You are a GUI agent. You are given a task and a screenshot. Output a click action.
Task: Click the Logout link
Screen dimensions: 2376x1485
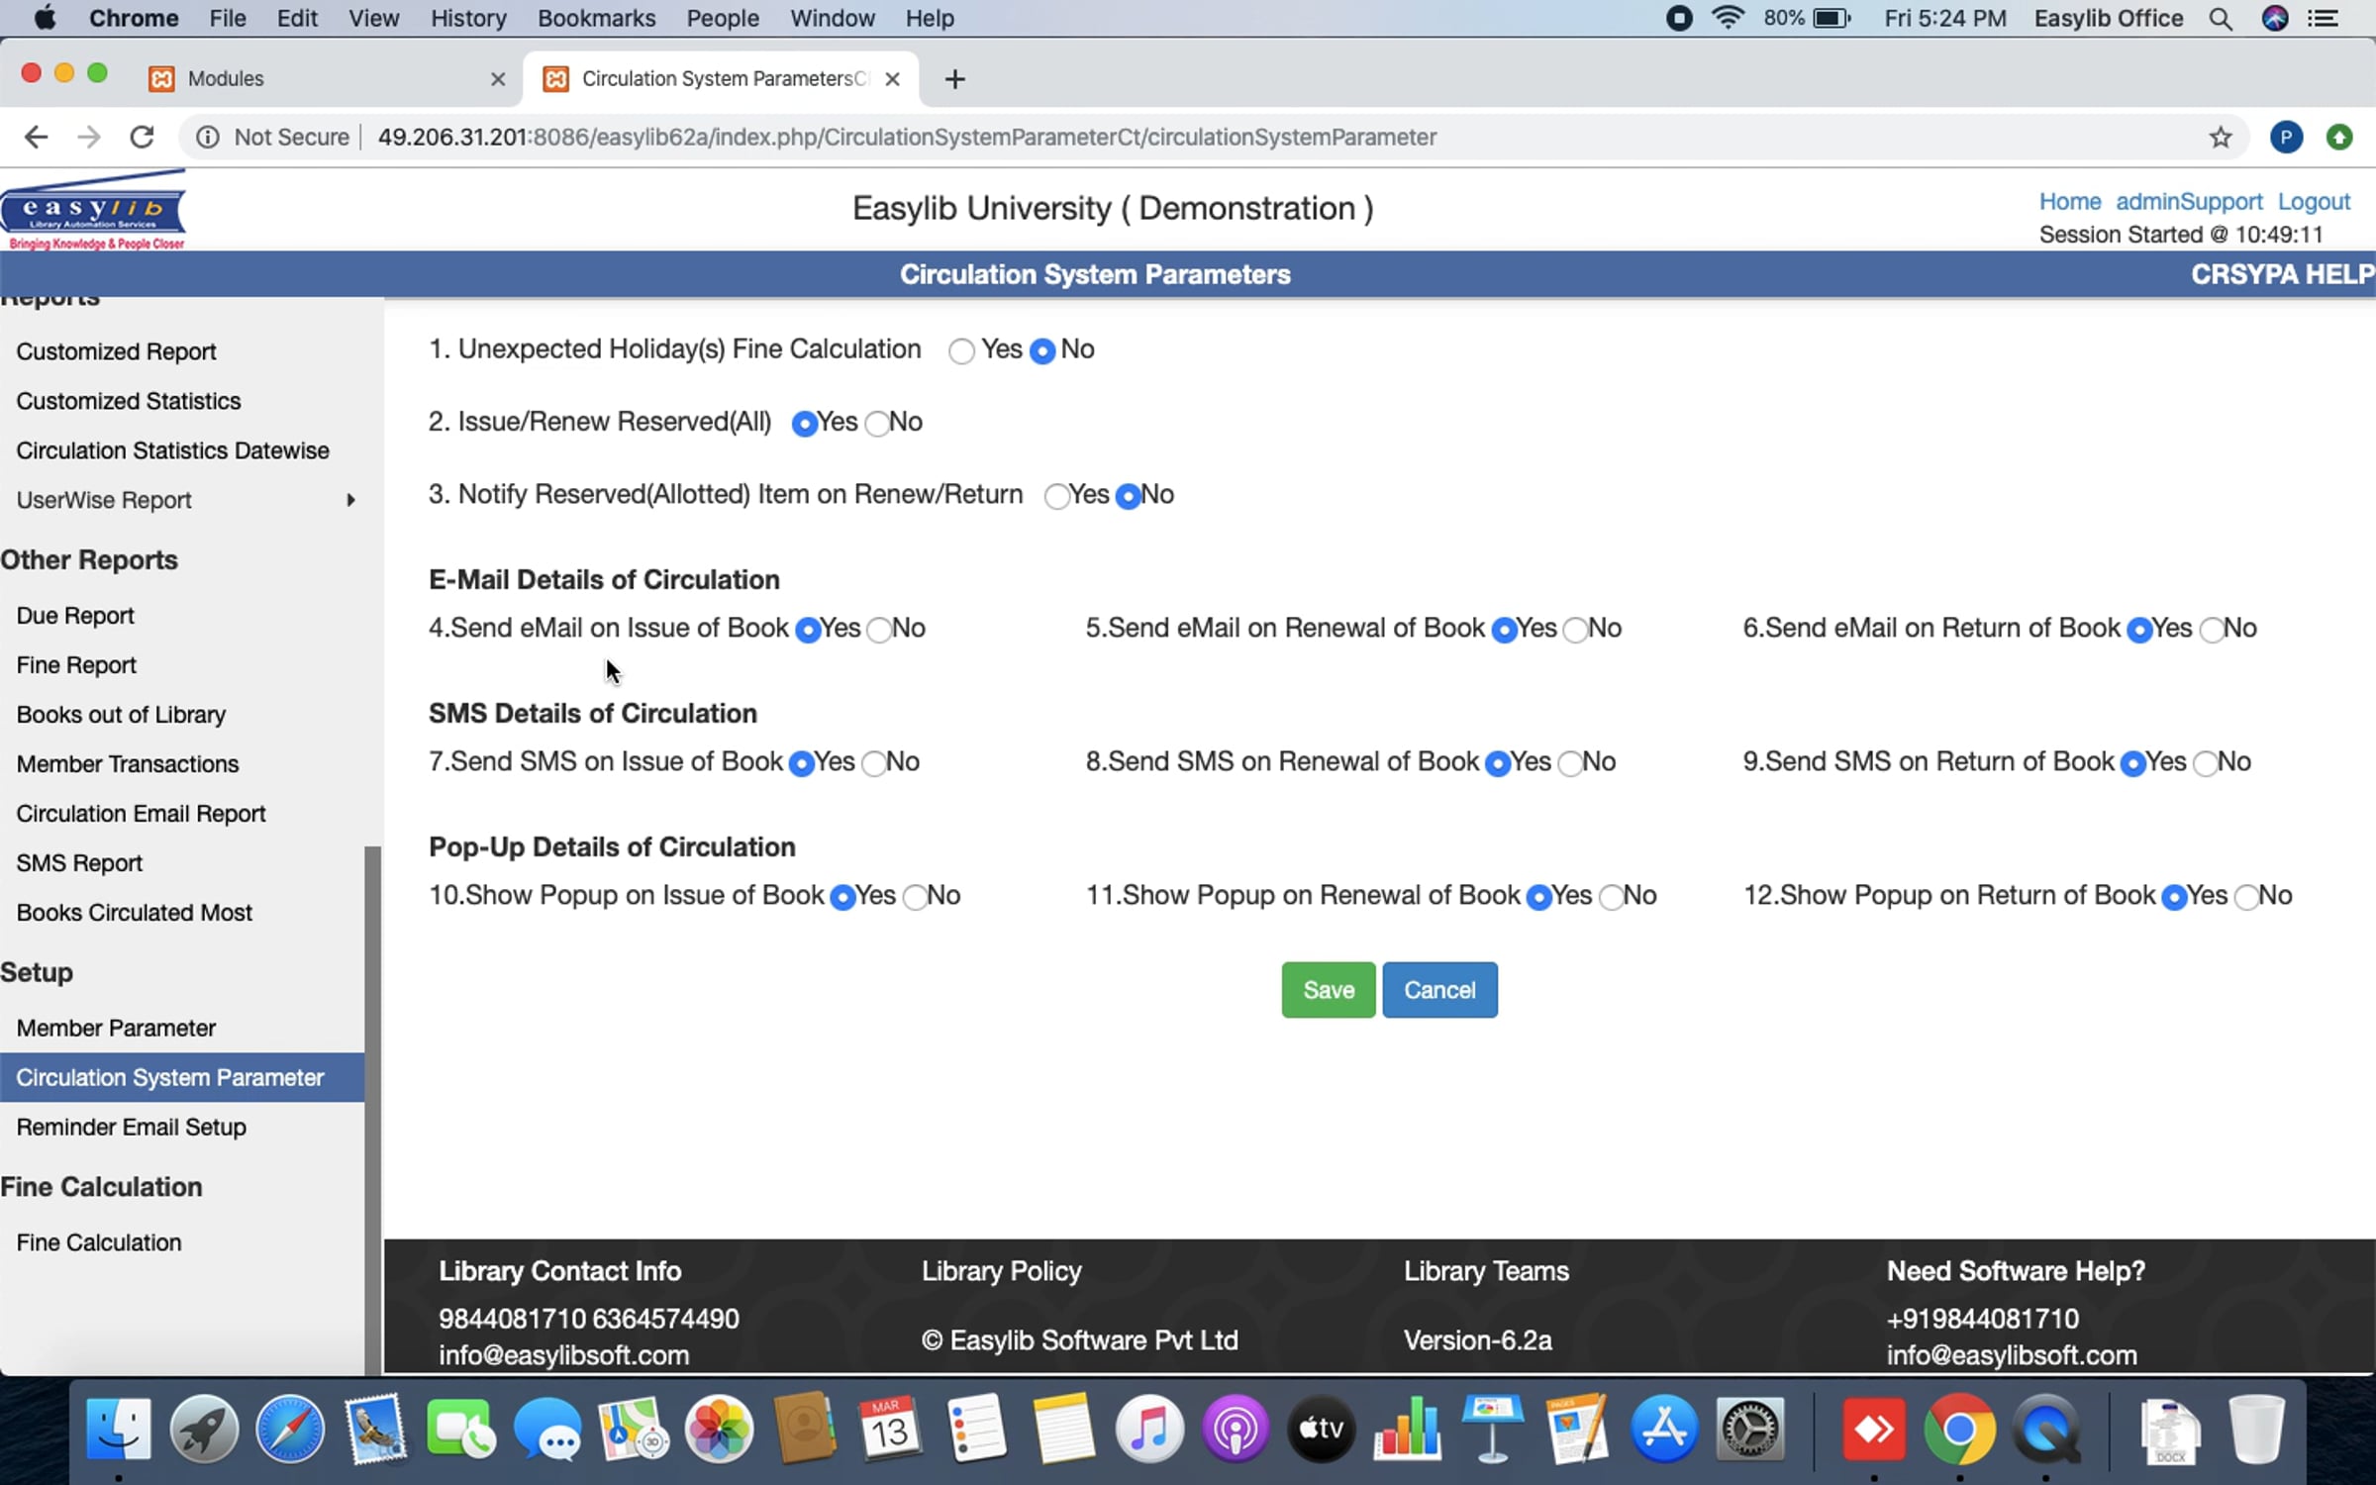click(x=2314, y=201)
